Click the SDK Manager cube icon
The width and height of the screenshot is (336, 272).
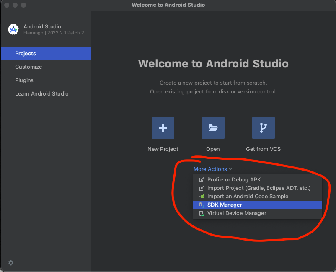click(201, 205)
